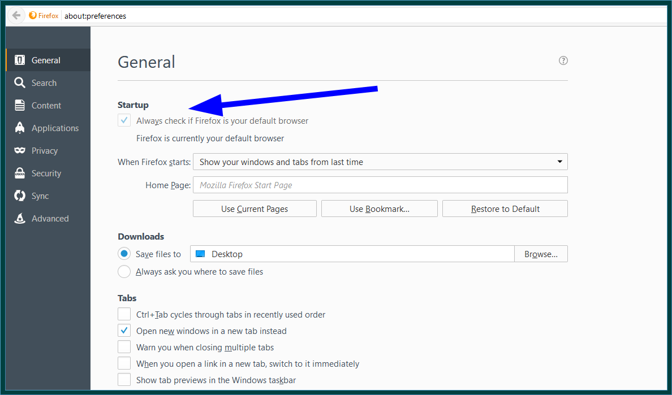Click the Use Bookmark... button
672x395 pixels.
pos(380,209)
